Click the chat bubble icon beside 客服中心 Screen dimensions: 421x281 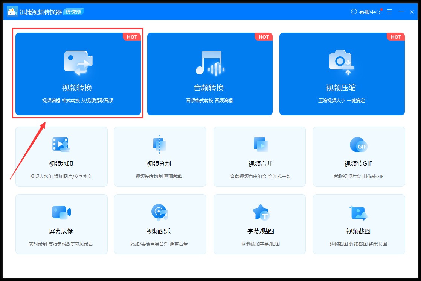353,12
